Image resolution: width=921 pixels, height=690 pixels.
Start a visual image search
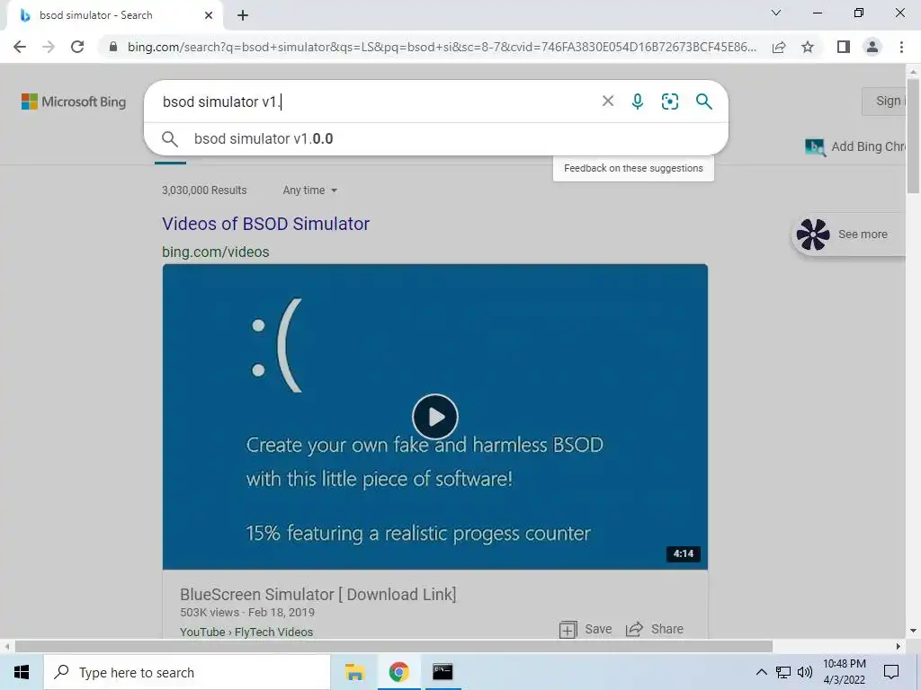(669, 101)
